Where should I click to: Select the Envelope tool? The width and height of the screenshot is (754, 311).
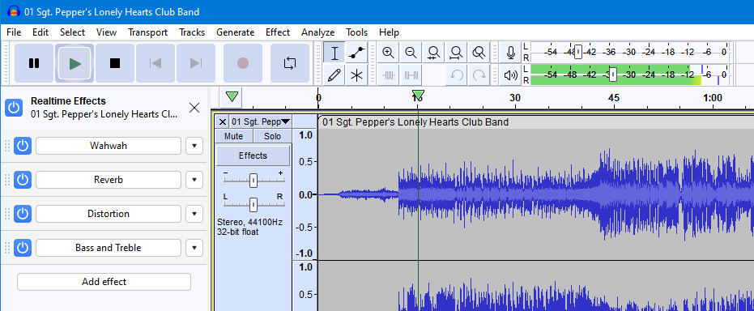[x=356, y=53]
